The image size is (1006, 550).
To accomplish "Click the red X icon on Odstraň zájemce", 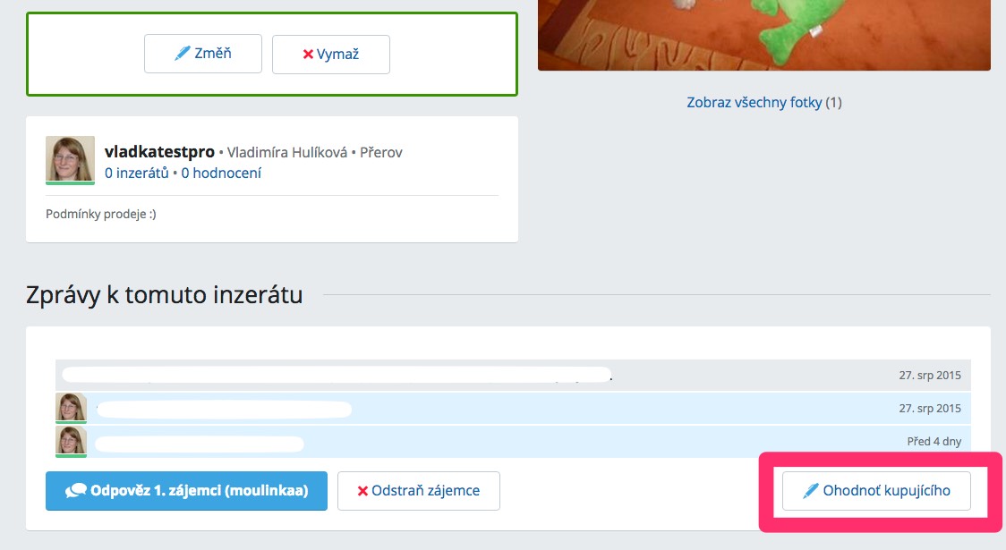I will tap(362, 491).
